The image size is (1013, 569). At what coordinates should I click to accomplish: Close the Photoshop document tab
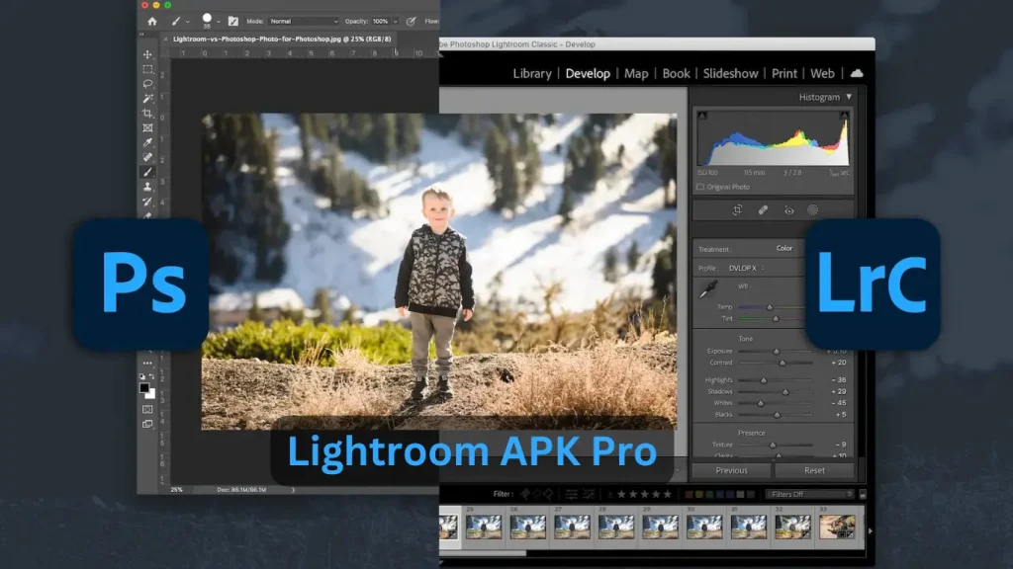[165, 39]
